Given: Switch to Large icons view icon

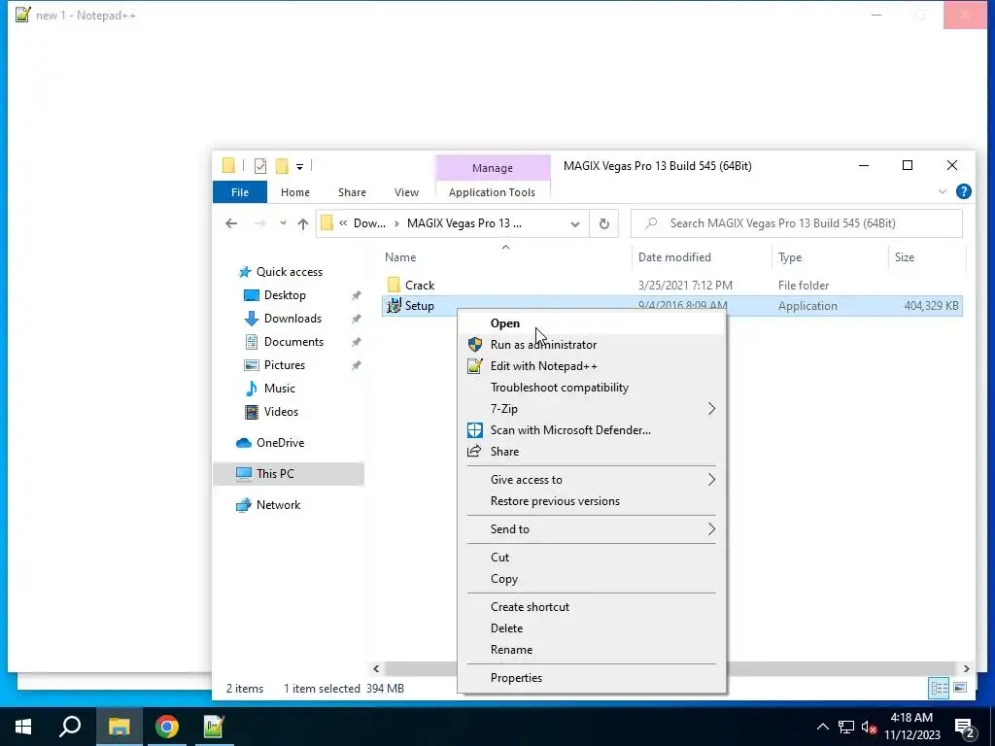Looking at the screenshot, I should [960, 689].
